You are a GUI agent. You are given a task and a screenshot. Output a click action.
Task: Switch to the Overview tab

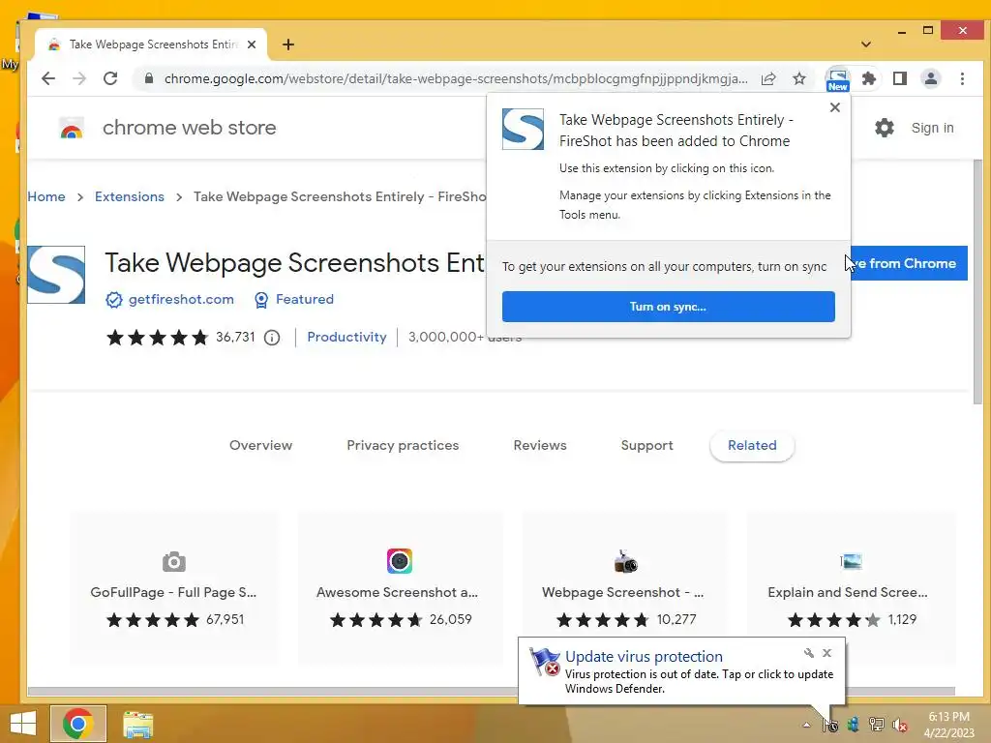coord(260,445)
